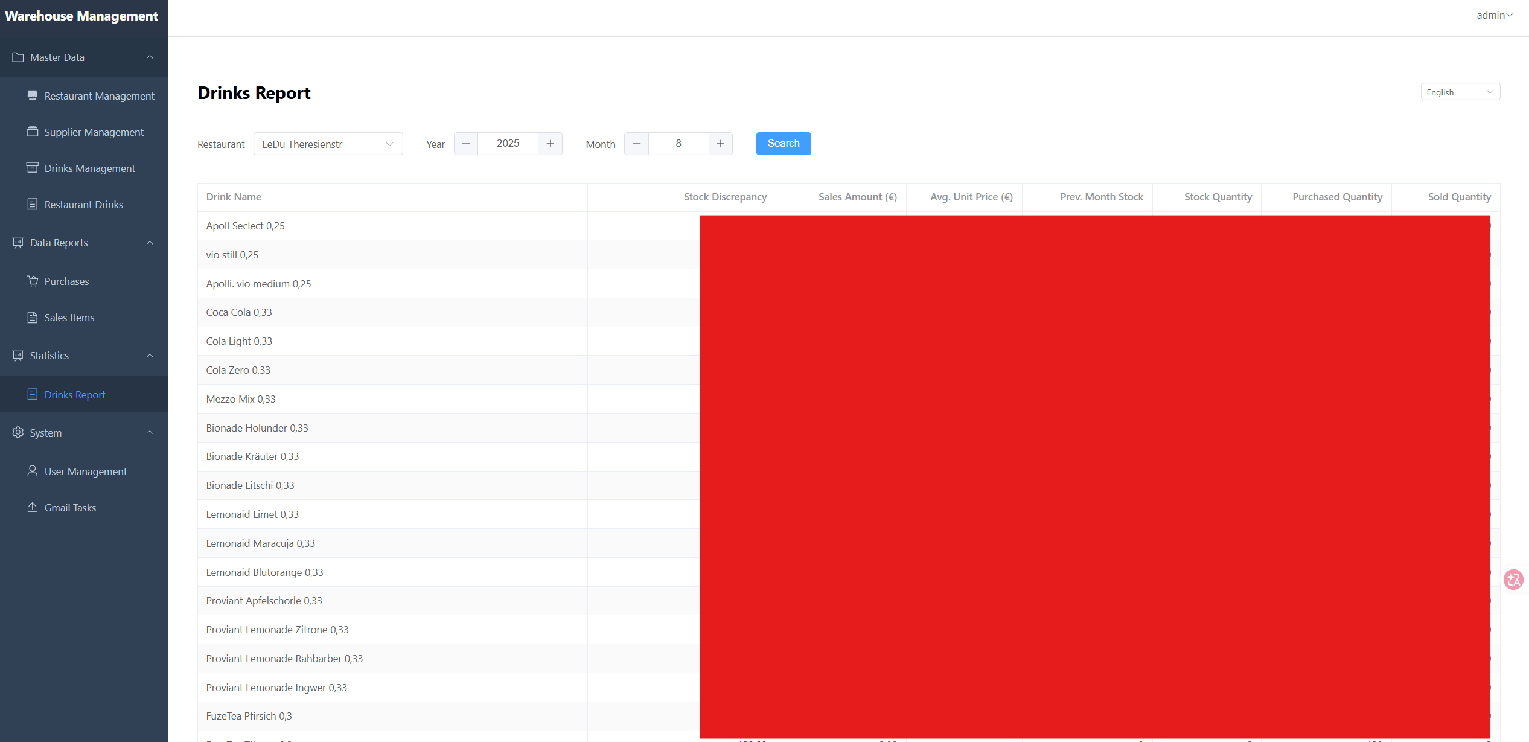
Task: Open Drinks Management page
Action: point(89,168)
